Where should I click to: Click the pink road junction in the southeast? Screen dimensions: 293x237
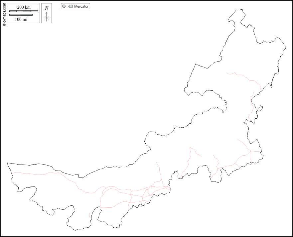(250, 152)
